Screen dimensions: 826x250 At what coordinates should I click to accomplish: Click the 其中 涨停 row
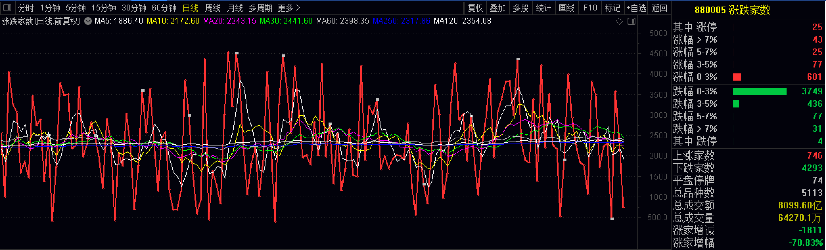pos(748,27)
